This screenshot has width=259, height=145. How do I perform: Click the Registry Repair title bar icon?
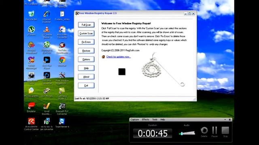coord(77,13)
